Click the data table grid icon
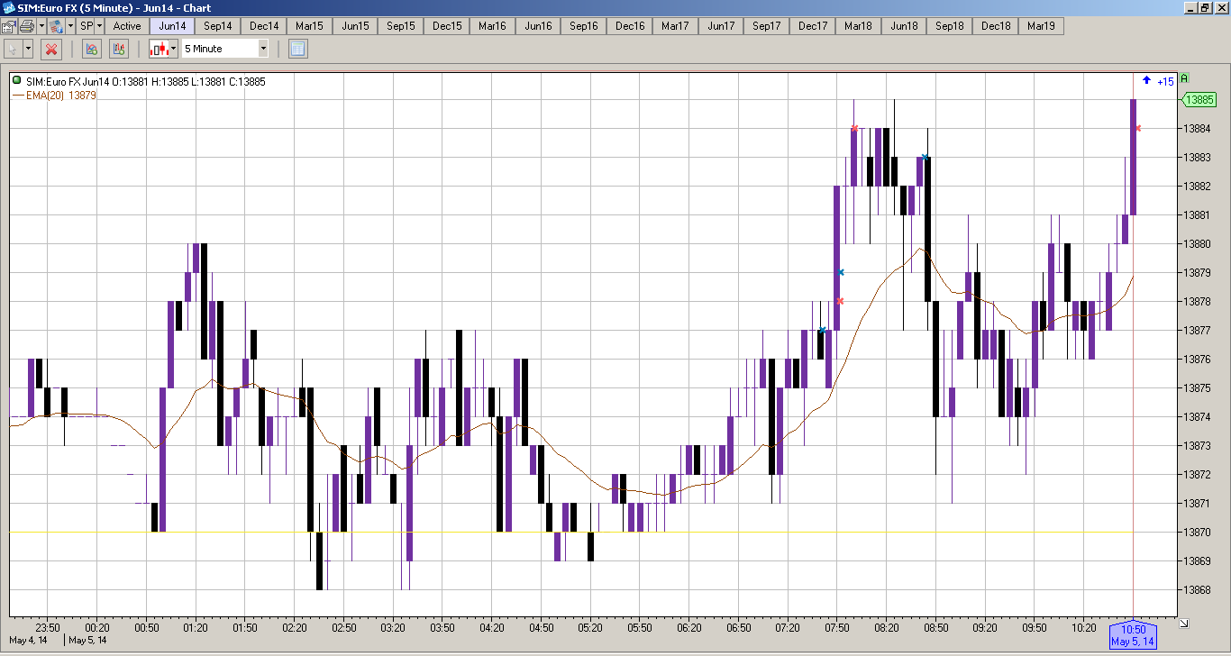The image size is (1231, 656). coord(298,49)
